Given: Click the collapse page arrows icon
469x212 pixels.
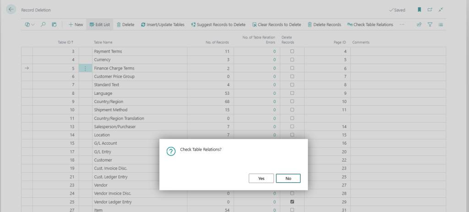Looking at the screenshot, I should tap(441, 10).
